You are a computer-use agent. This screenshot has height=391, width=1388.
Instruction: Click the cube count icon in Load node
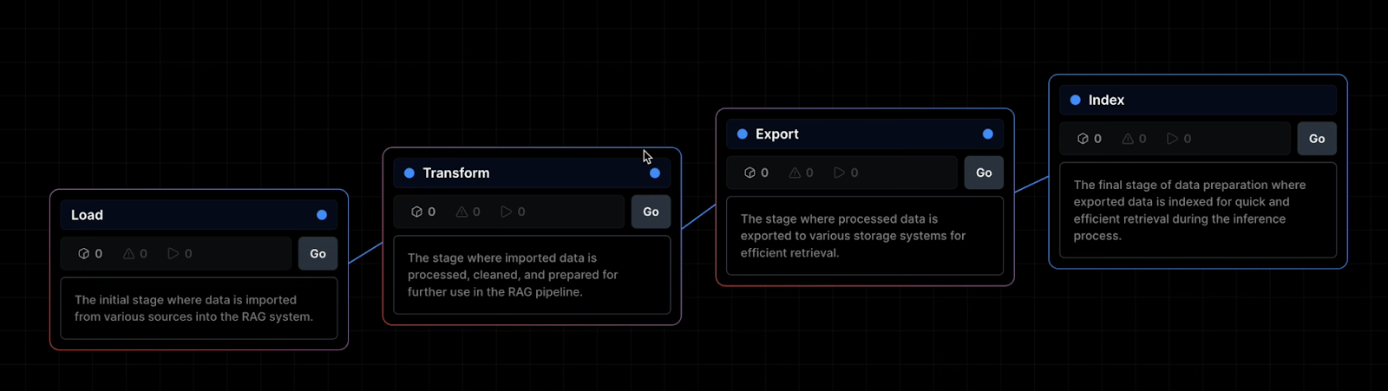[84, 254]
